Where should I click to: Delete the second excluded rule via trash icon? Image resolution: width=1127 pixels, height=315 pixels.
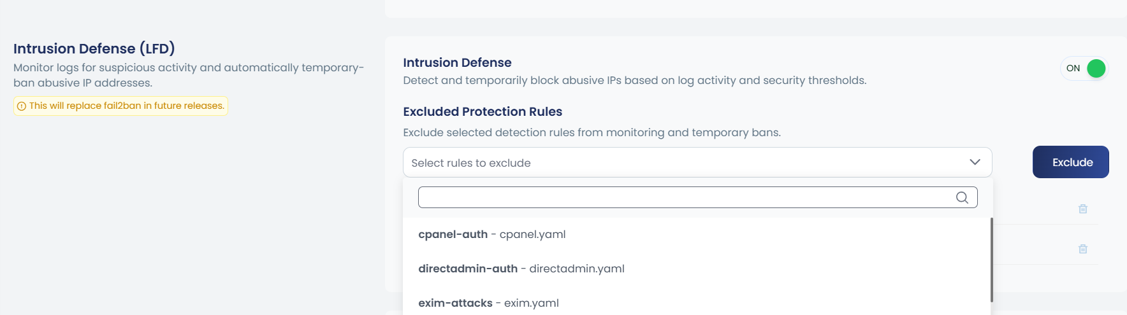(x=1083, y=249)
